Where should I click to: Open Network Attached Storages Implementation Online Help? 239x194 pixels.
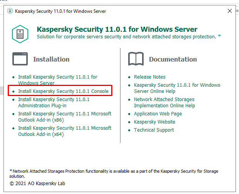click(x=164, y=102)
